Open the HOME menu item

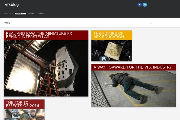(7, 23)
